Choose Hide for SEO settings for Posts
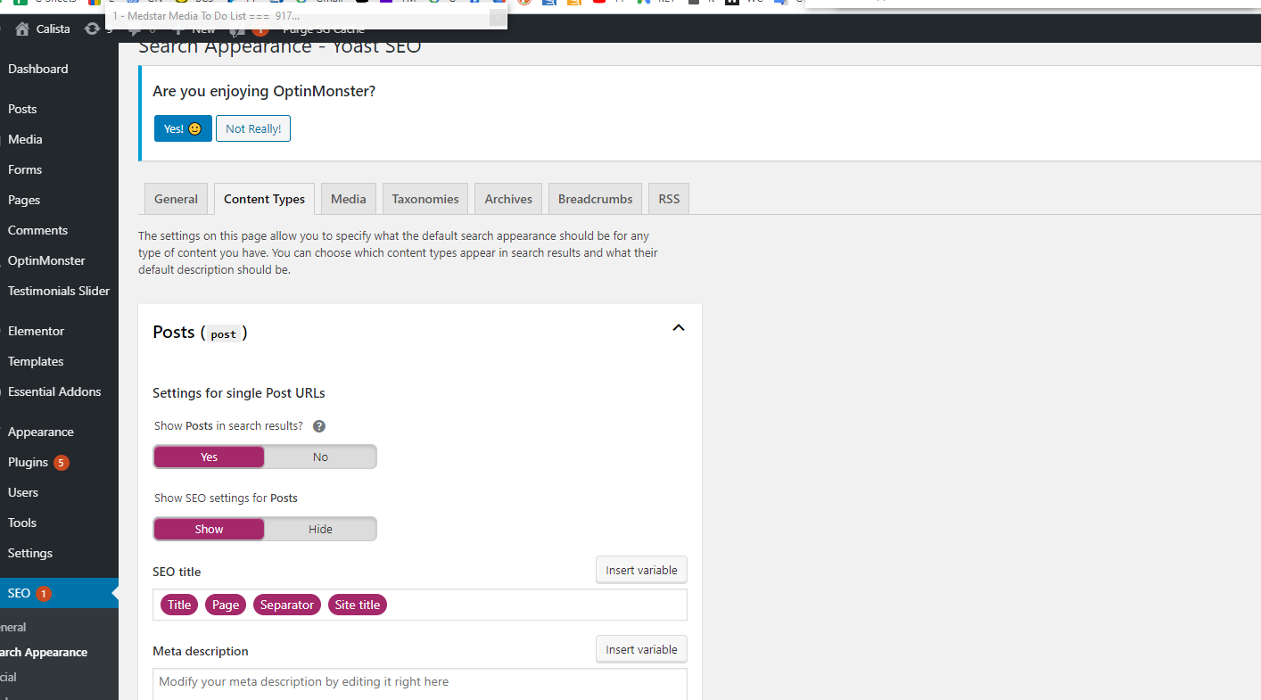 point(320,529)
